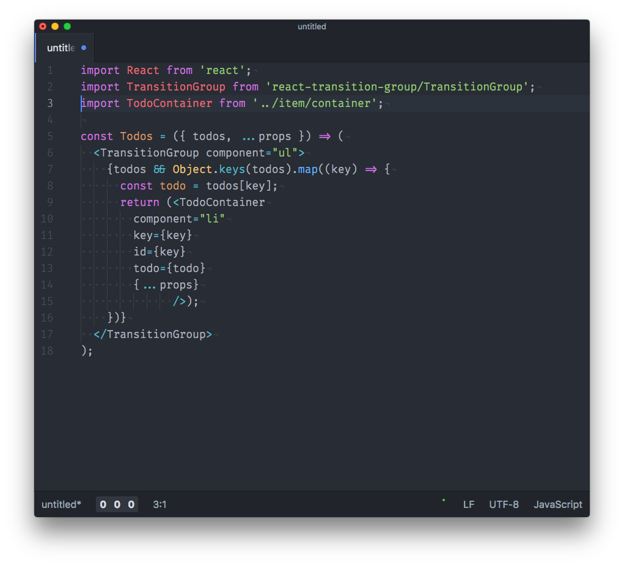Select the untitled editor tab
The image size is (624, 566).
tap(61, 47)
